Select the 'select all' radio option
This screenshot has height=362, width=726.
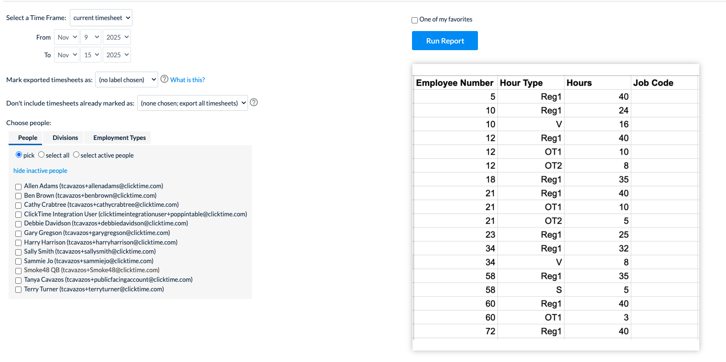pyautogui.click(x=41, y=155)
